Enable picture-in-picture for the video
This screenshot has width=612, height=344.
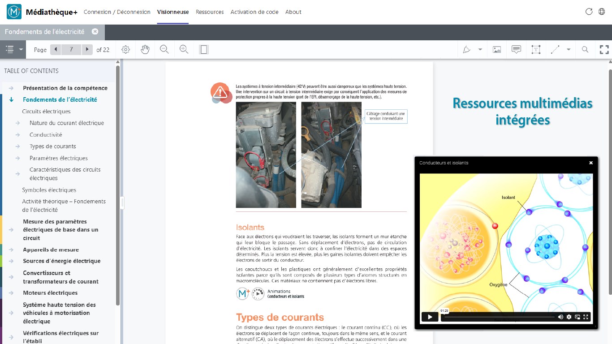click(x=578, y=317)
